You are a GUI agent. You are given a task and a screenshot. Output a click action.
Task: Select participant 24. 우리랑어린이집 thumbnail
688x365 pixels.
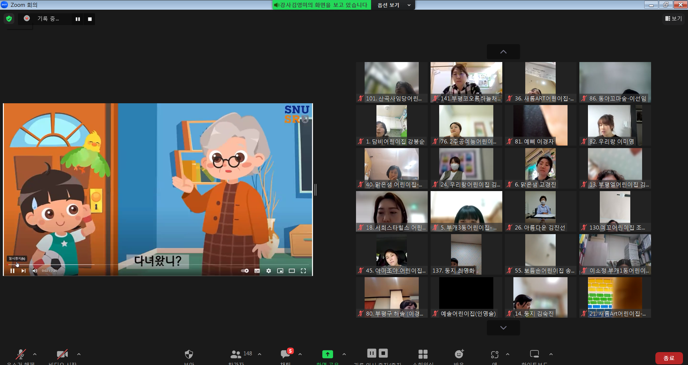[466, 168]
